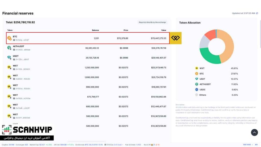Click ETH Gas pump icon in footer
Screen dimensions: 261x147
coord(105,145)
